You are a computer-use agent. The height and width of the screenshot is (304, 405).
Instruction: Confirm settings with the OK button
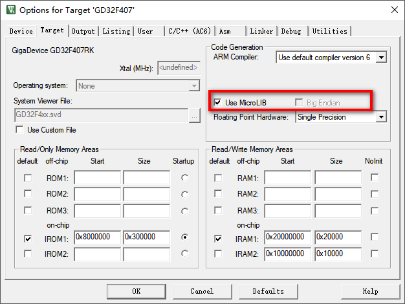(x=137, y=291)
